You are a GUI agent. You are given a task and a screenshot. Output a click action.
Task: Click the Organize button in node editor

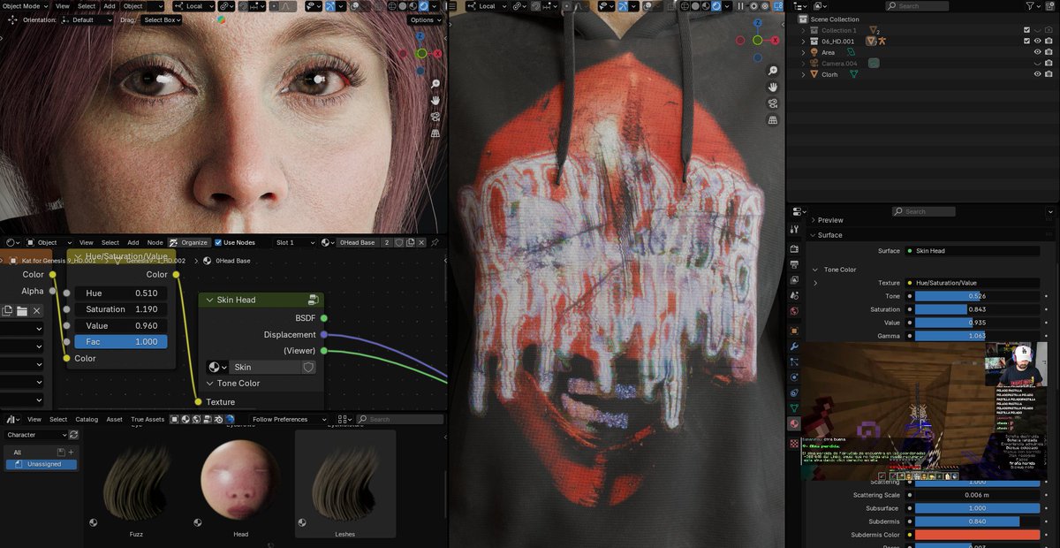189,242
